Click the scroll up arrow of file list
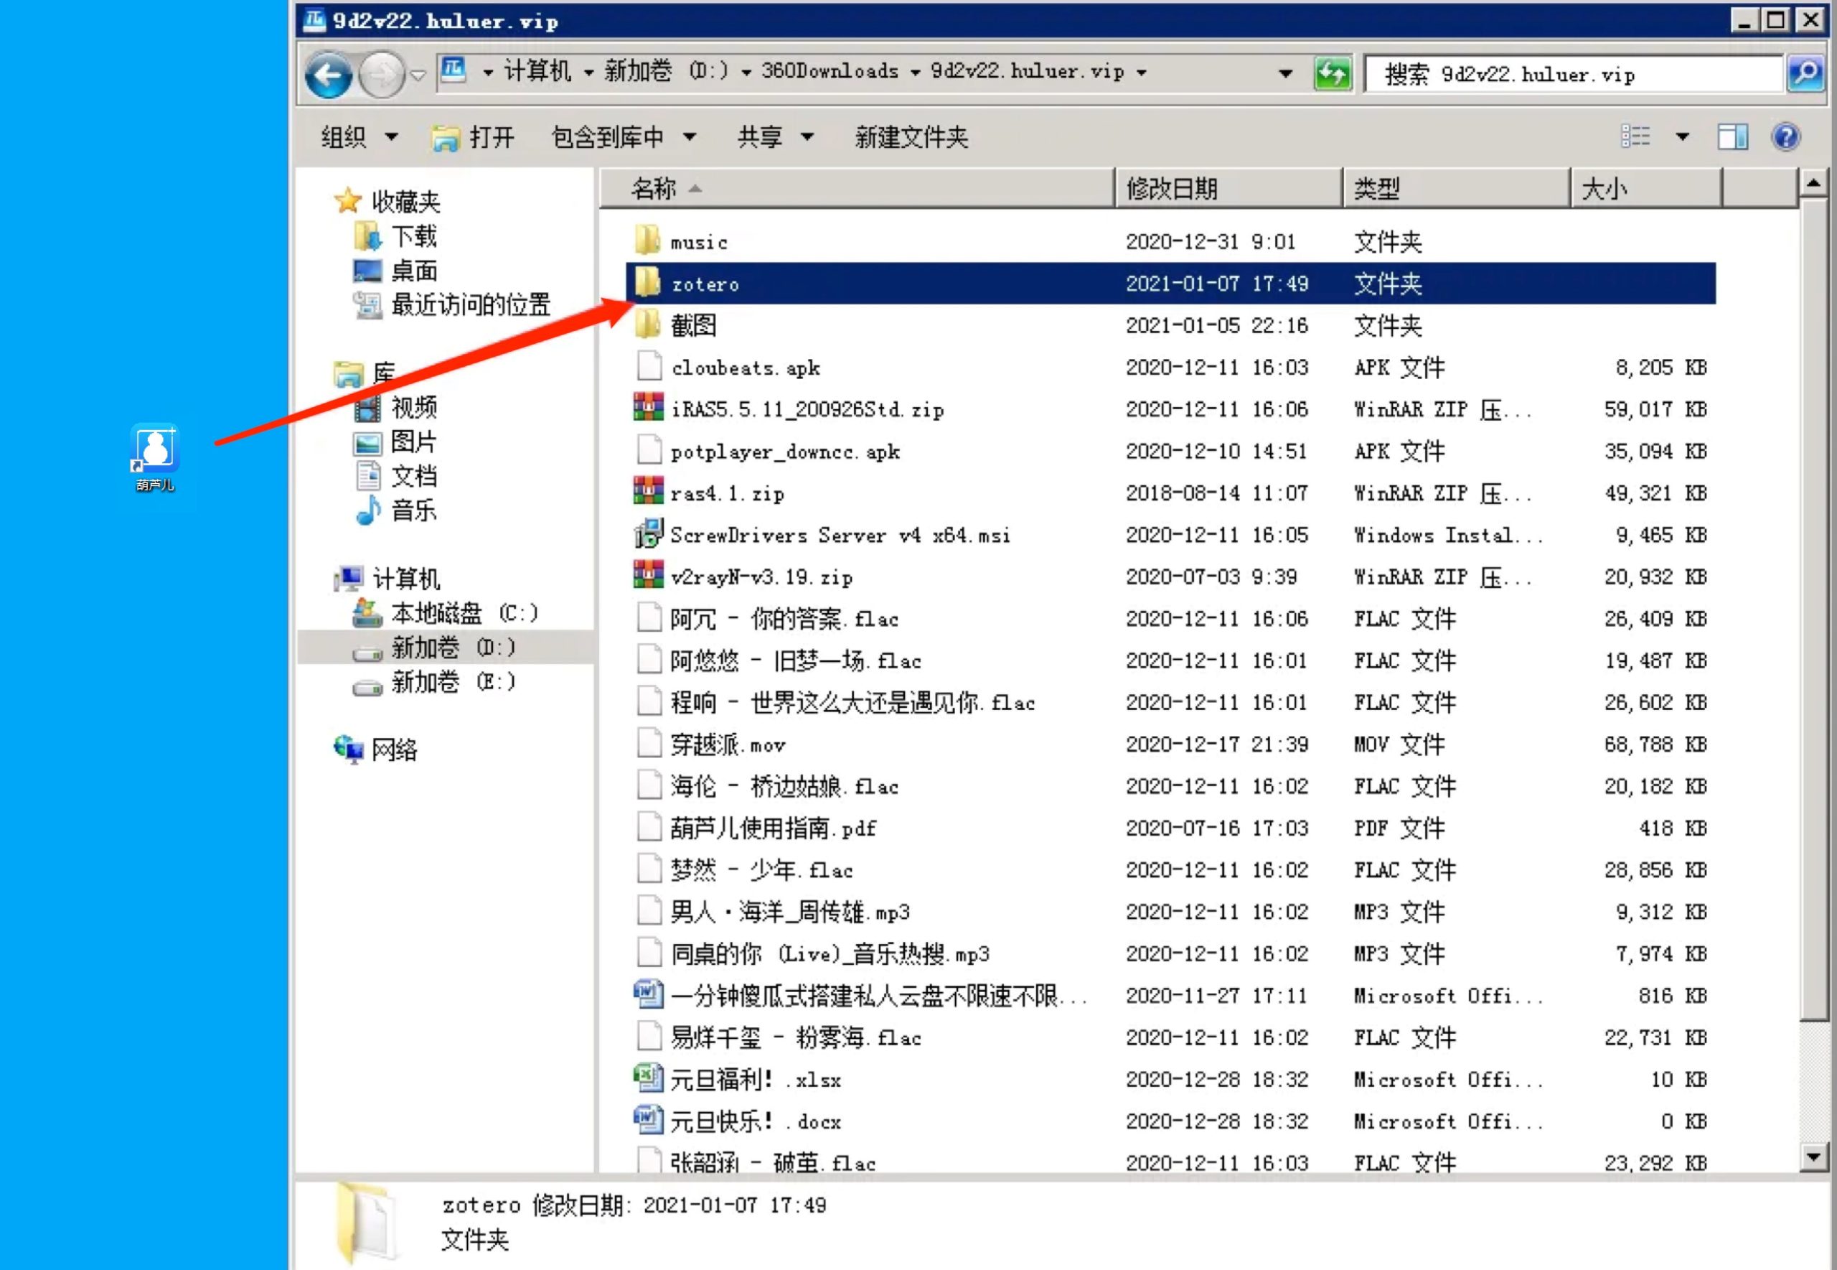 coord(1813,185)
